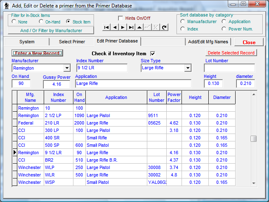Click the red Close button
The image size is (269, 202).
click(x=249, y=42)
